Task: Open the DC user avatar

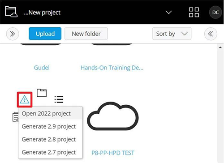Action: click(215, 13)
